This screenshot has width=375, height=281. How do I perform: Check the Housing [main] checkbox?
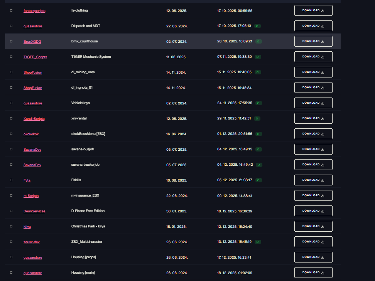(11, 273)
